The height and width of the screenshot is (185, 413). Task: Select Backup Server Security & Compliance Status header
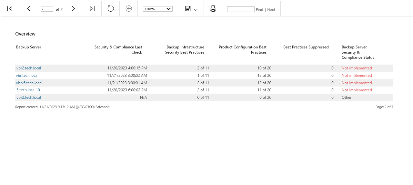[x=358, y=52]
